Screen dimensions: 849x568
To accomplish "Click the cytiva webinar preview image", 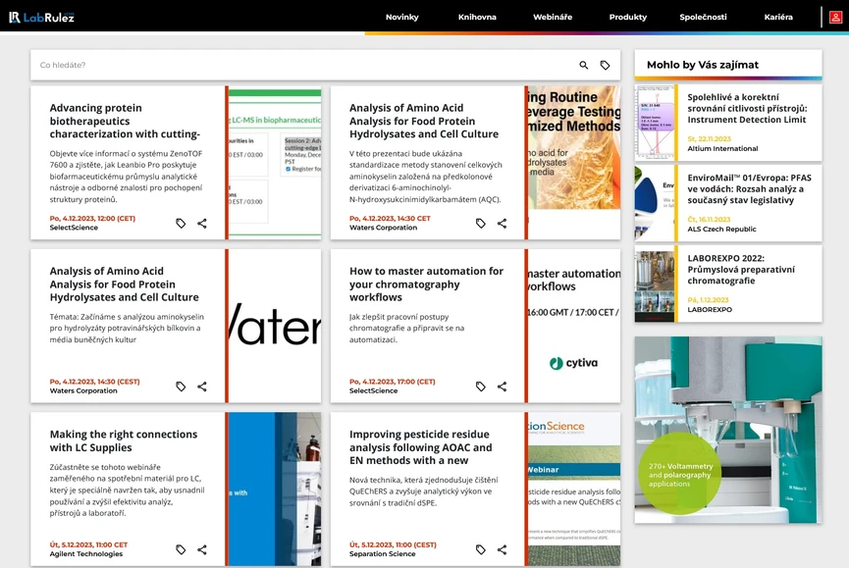I will [x=574, y=326].
